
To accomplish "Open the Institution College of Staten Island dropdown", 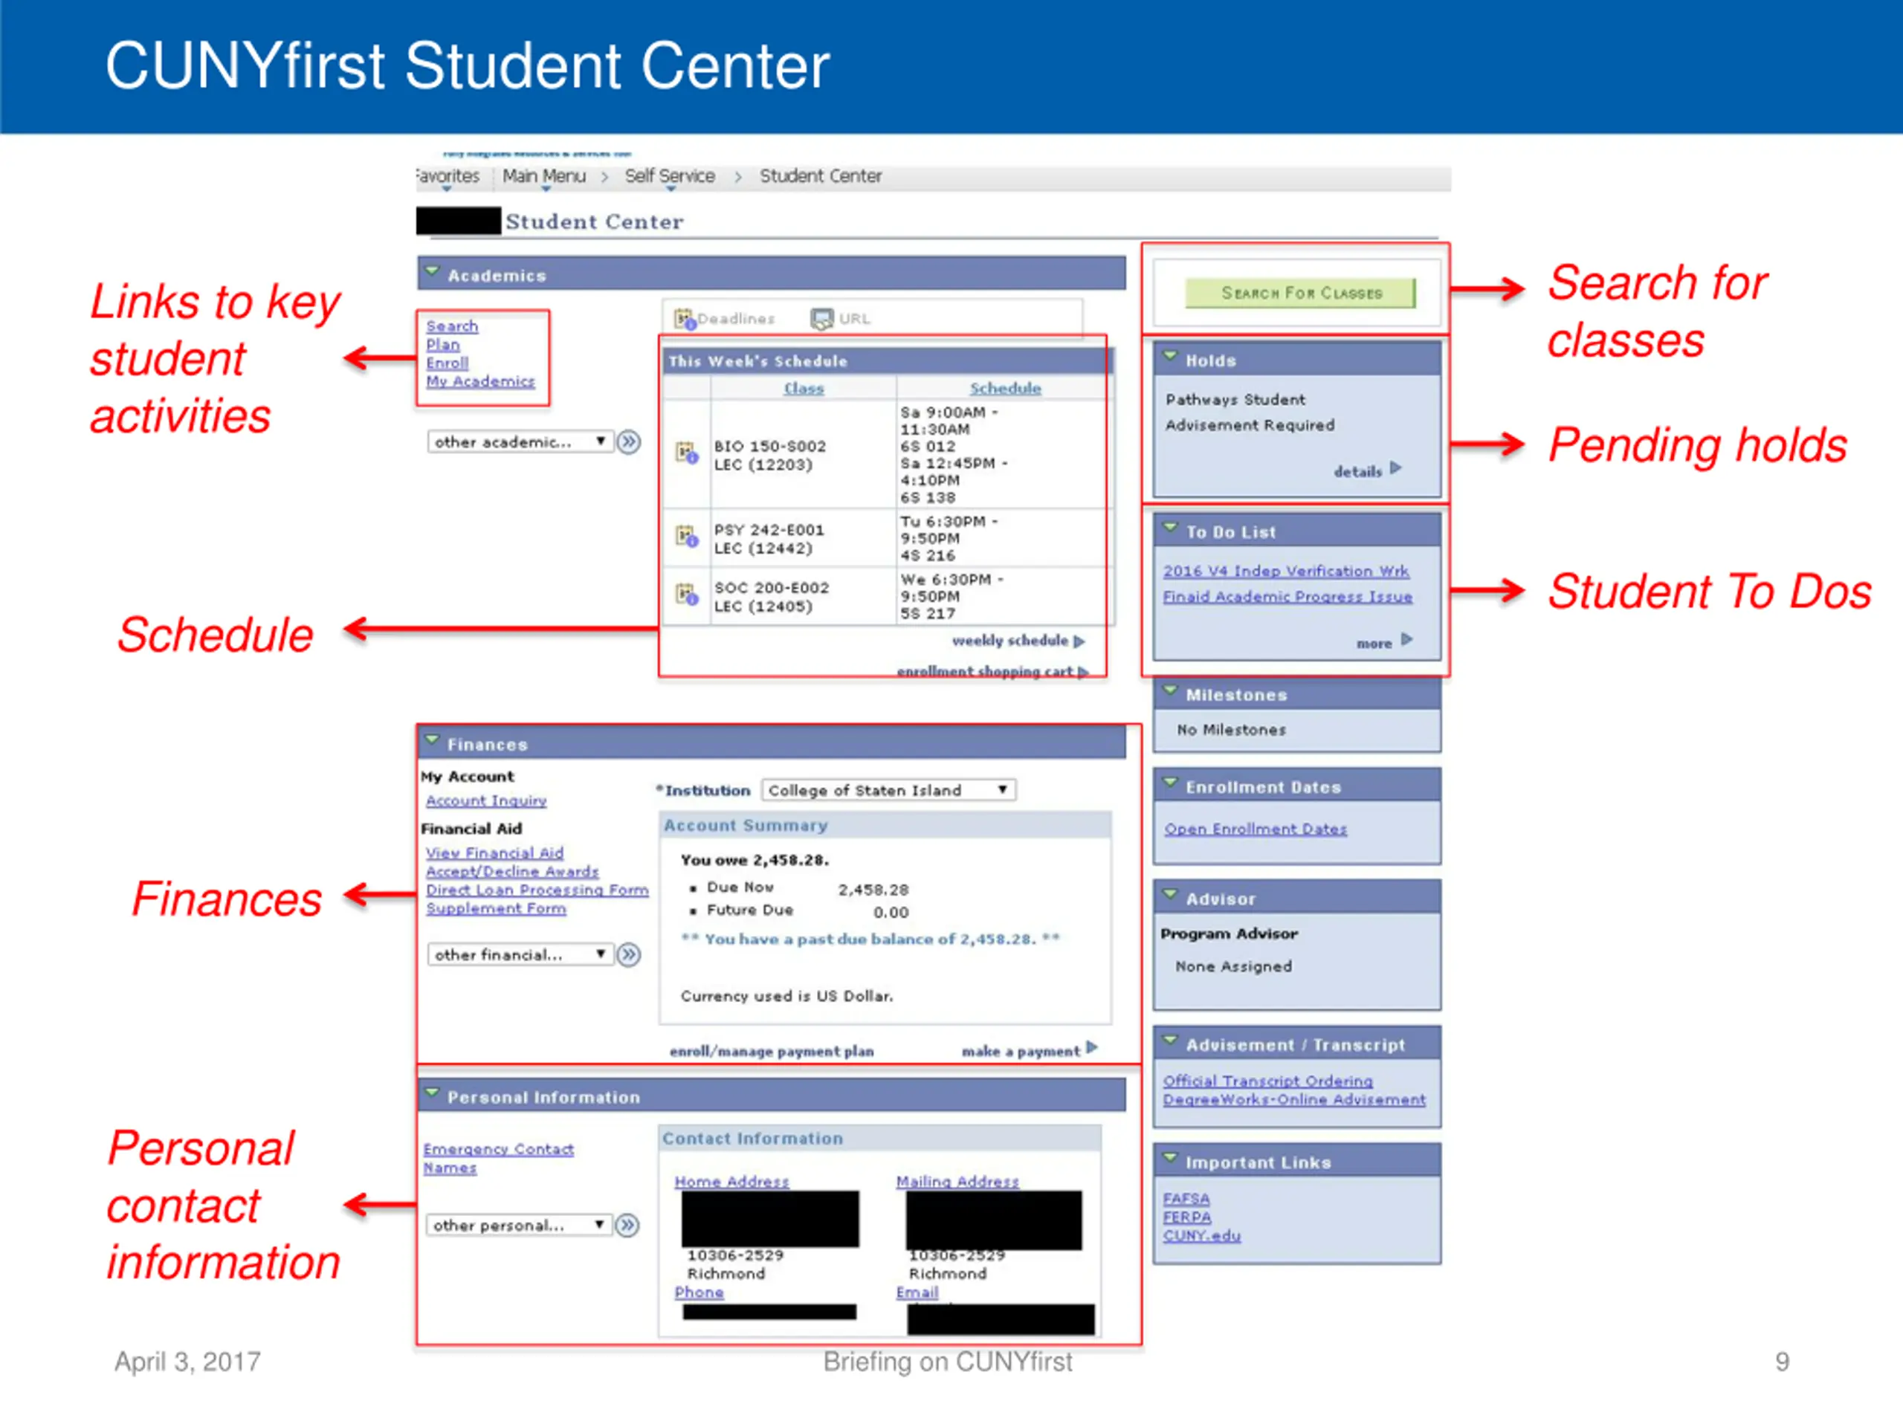I will click(x=888, y=791).
